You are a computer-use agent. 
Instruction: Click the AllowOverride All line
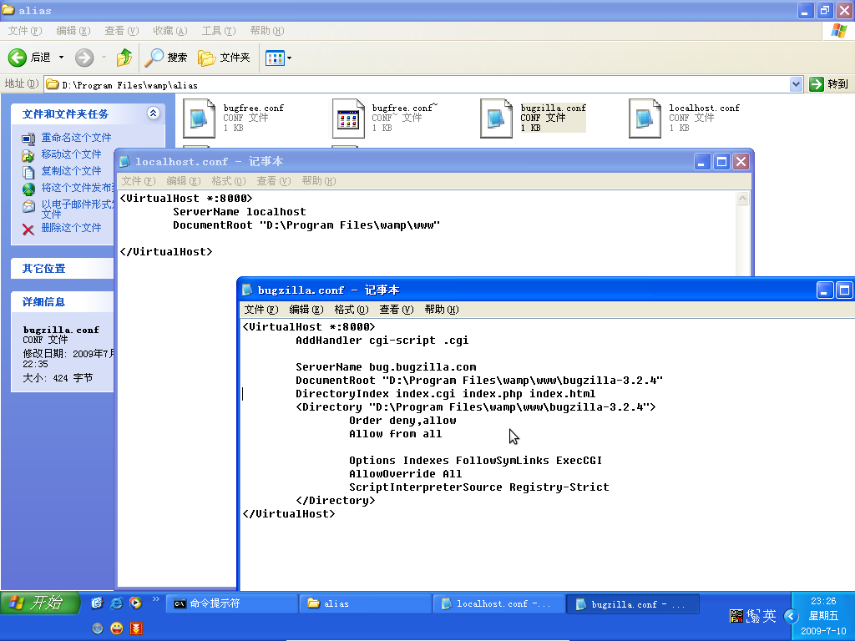point(406,474)
